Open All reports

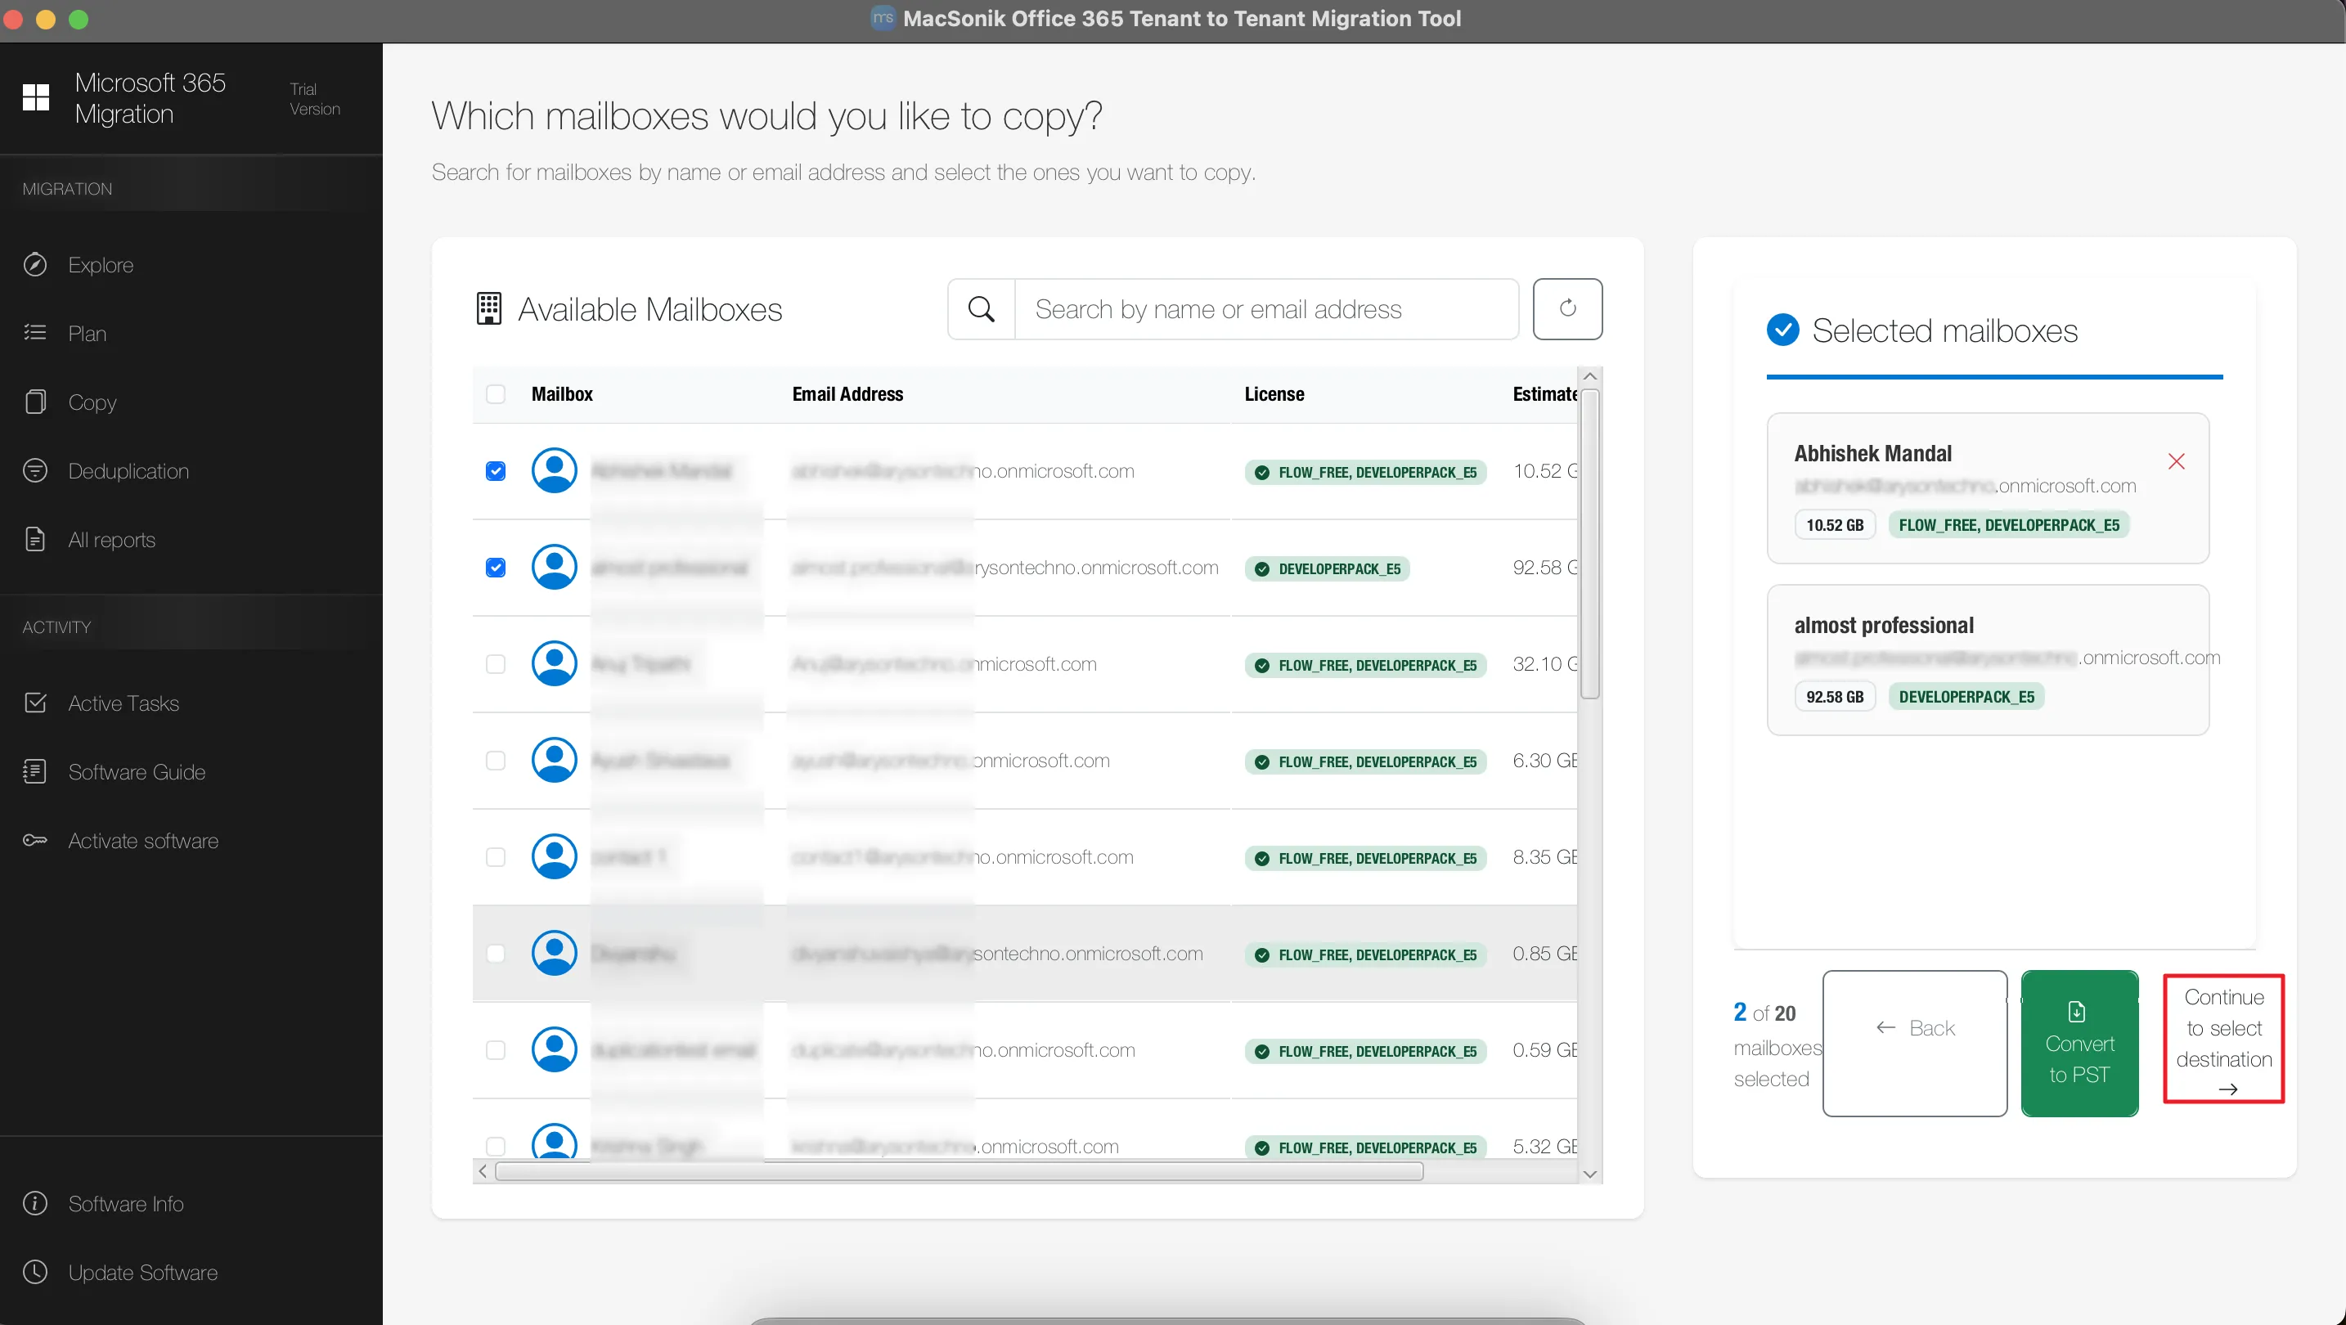(112, 540)
